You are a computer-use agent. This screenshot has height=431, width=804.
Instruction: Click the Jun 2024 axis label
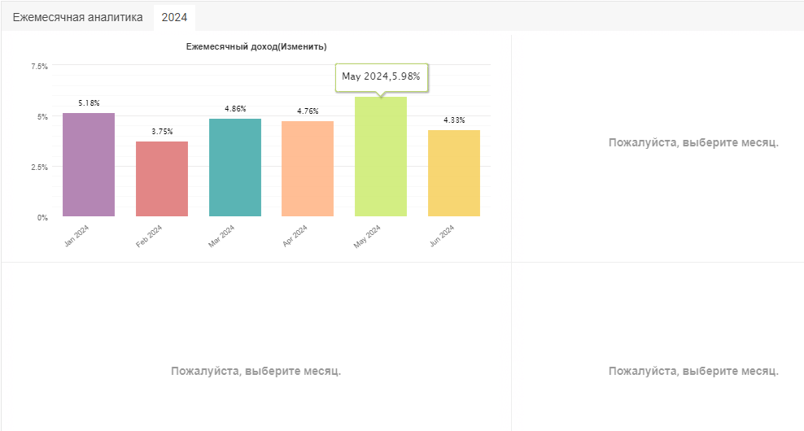pos(442,236)
